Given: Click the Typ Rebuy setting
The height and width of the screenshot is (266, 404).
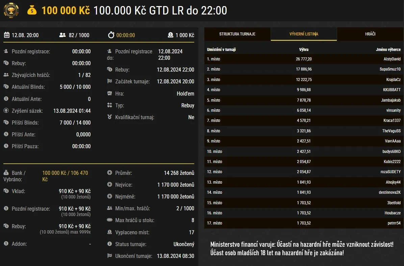Looking at the screenshot, I should pyautogui.click(x=188, y=105).
